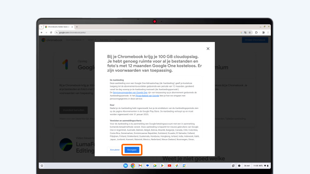
Task: Click Annuleren to cancel the offer
Action: click(115, 150)
